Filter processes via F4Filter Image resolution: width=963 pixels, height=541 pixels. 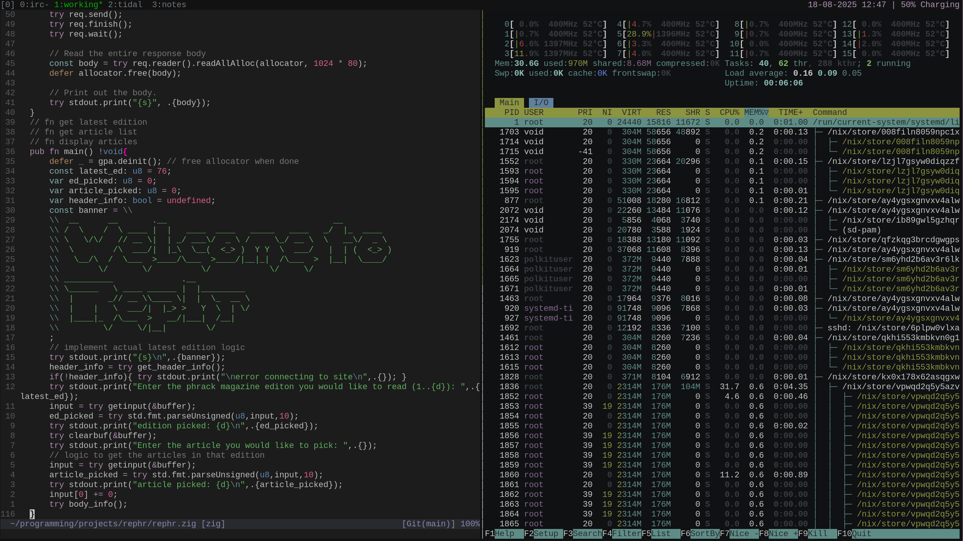622,533
